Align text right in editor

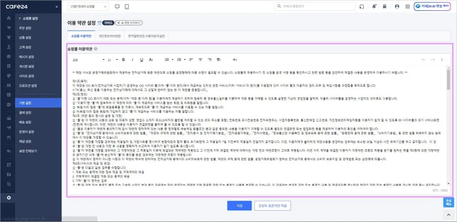[209, 60]
